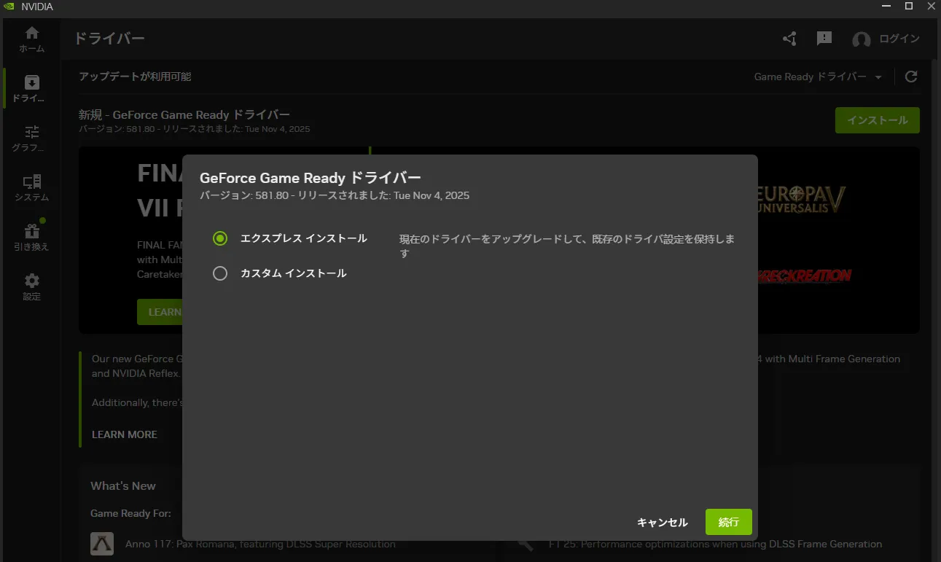
Task: Open the 設定 (Settings) gear icon
Action: [31, 286]
